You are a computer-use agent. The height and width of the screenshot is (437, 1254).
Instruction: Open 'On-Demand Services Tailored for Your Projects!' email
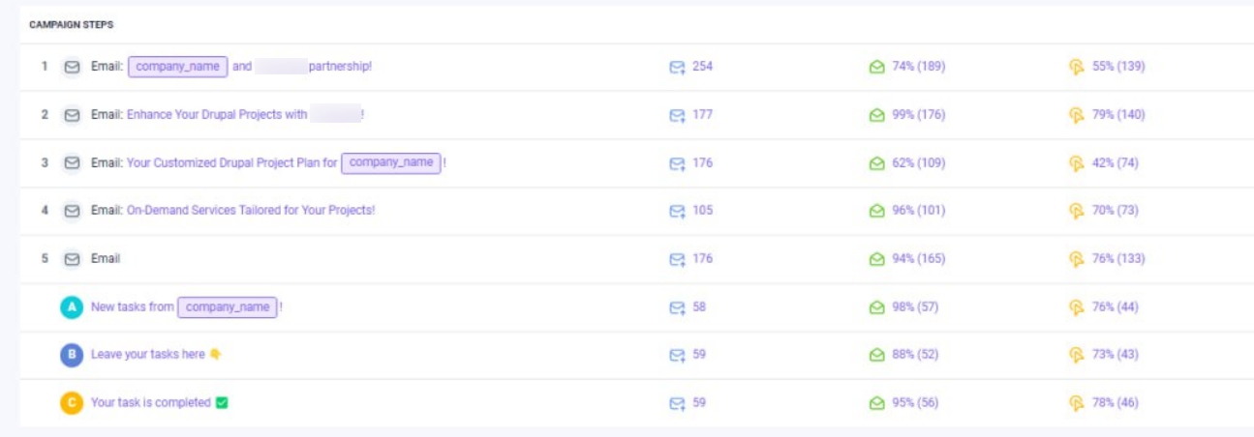[250, 211]
